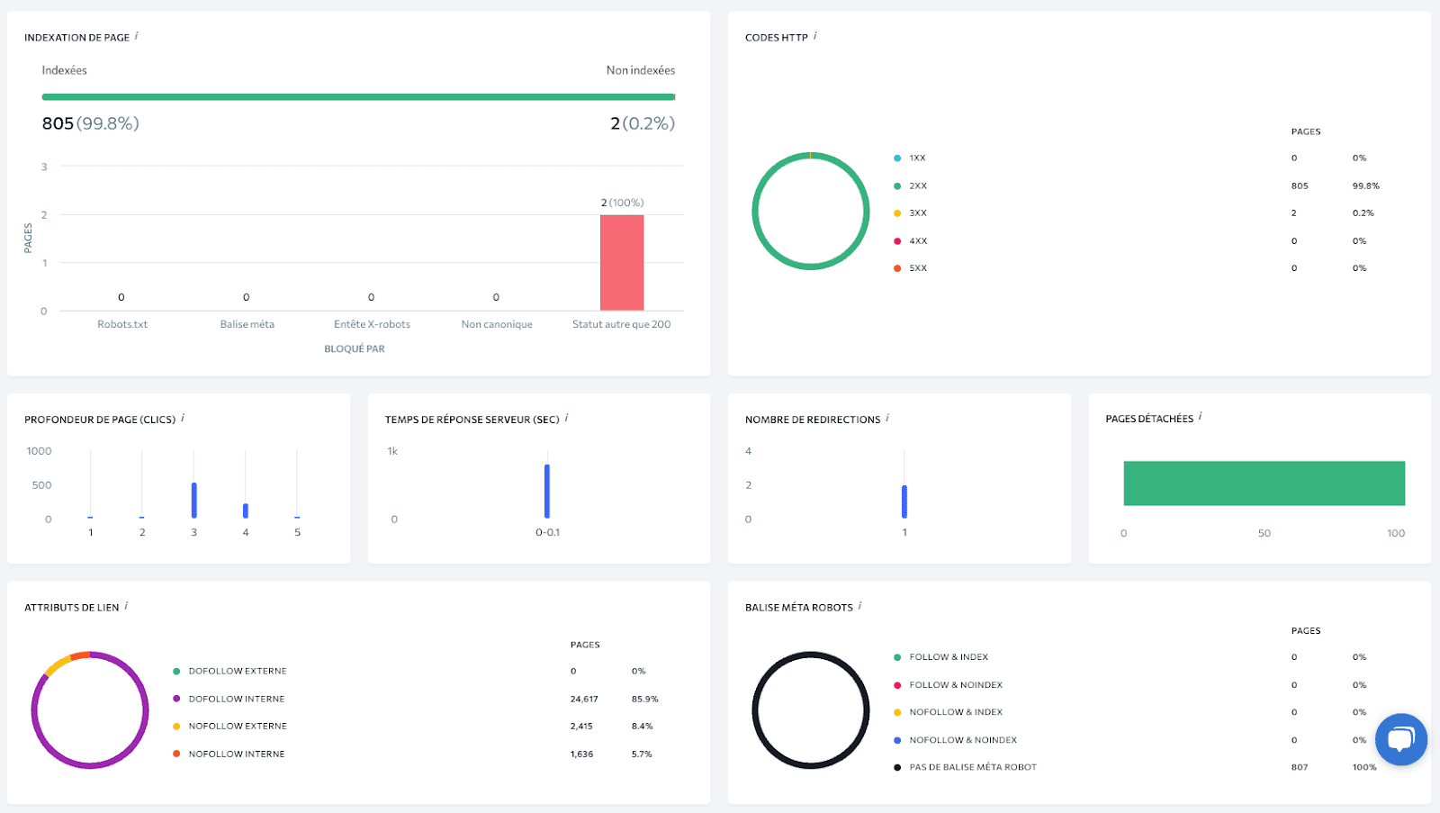
Task: Select Dofollow externe legend dot
Action: (176, 672)
